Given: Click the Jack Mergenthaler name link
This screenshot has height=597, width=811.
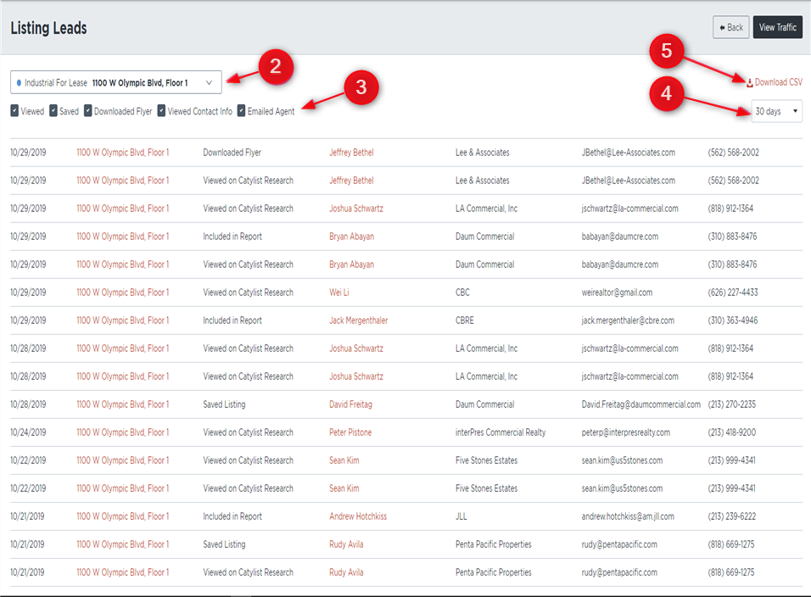Looking at the screenshot, I should (x=358, y=321).
